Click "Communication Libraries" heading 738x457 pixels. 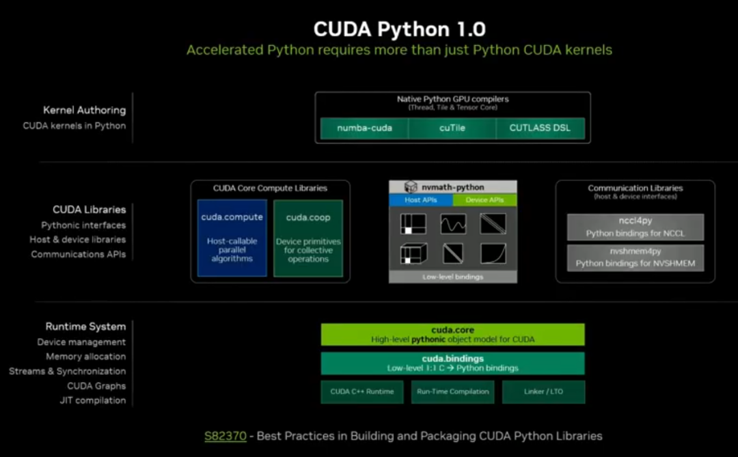tap(635, 188)
